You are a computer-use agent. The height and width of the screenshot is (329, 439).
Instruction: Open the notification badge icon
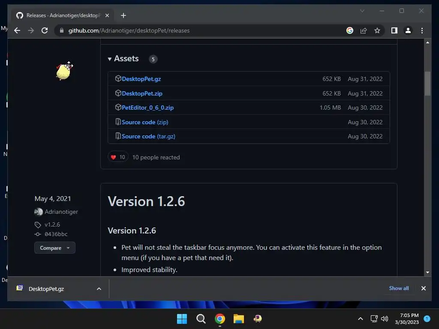pyautogui.click(x=427, y=319)
